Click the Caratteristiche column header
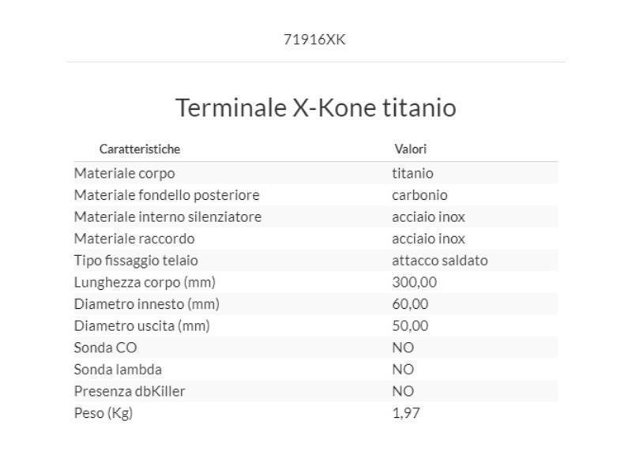The image size is (632, 474). [140, 149]
